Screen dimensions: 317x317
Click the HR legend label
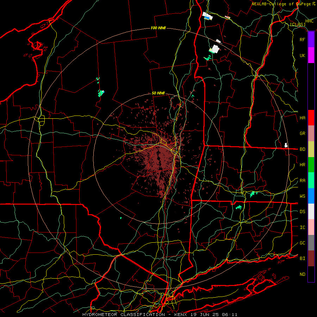click(303, 164)
